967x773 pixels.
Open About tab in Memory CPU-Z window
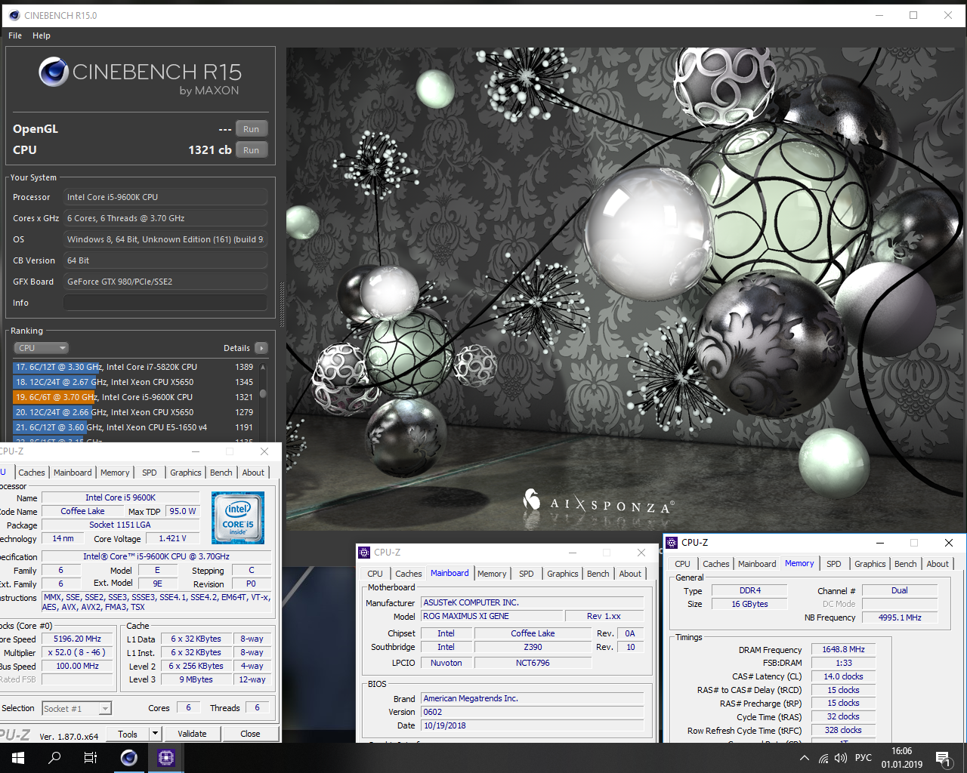[x=938, y=564]
